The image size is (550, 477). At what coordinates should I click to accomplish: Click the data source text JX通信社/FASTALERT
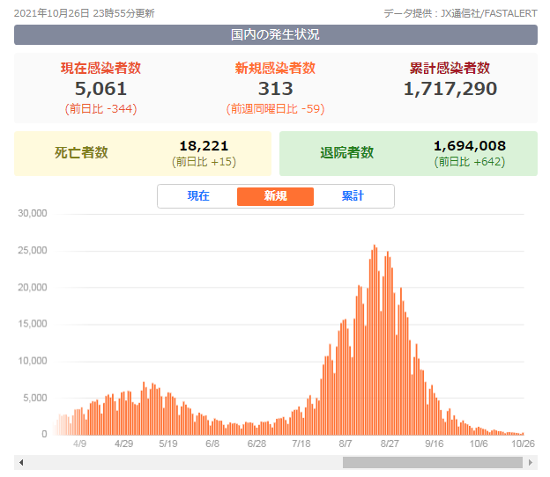[x=489, y=13]
